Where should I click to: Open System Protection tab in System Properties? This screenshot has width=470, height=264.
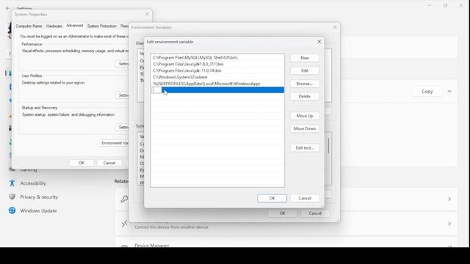[x=101, y=26]
